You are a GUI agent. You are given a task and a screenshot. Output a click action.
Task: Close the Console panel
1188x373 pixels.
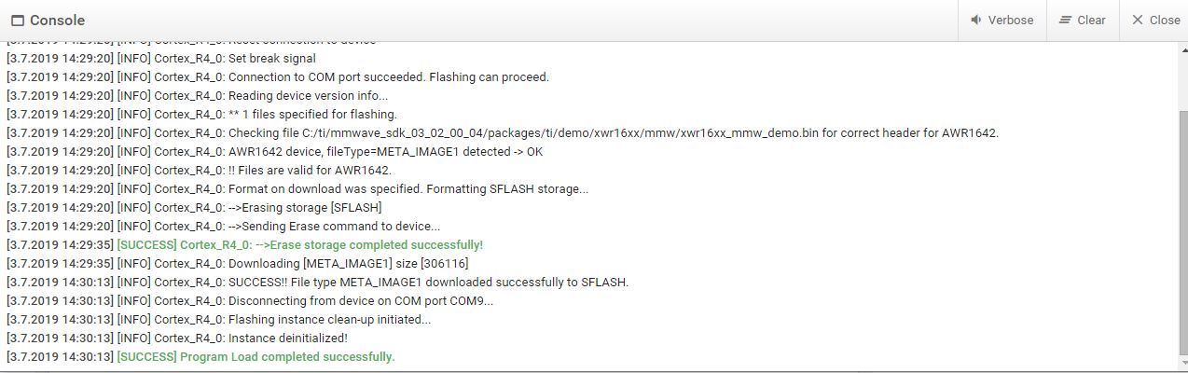coord(1155,20)
